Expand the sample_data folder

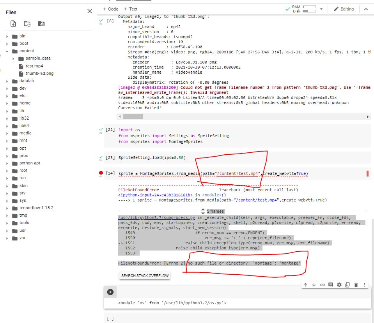13,58
